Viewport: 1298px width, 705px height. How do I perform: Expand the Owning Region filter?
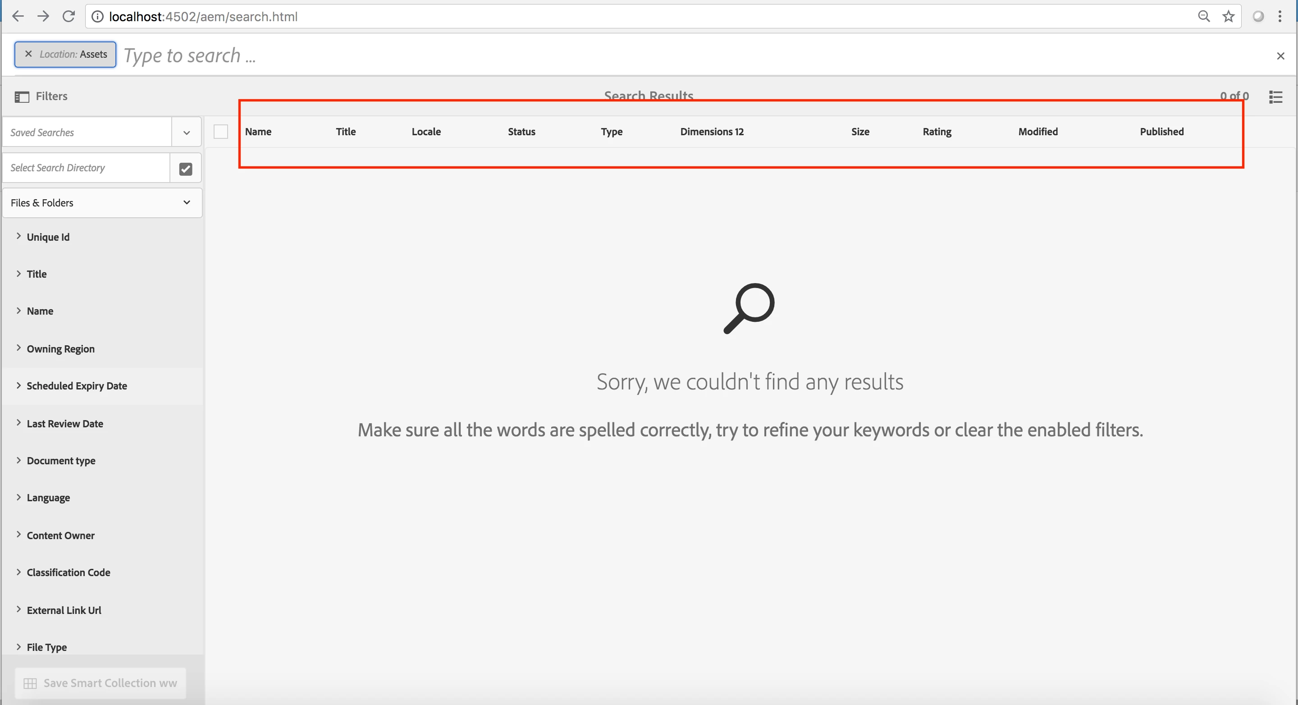click(60, 349)
